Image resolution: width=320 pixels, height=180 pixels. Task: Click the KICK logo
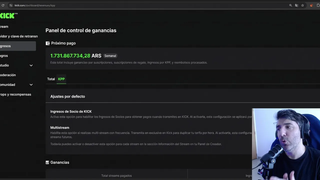[x=8, y=16]
